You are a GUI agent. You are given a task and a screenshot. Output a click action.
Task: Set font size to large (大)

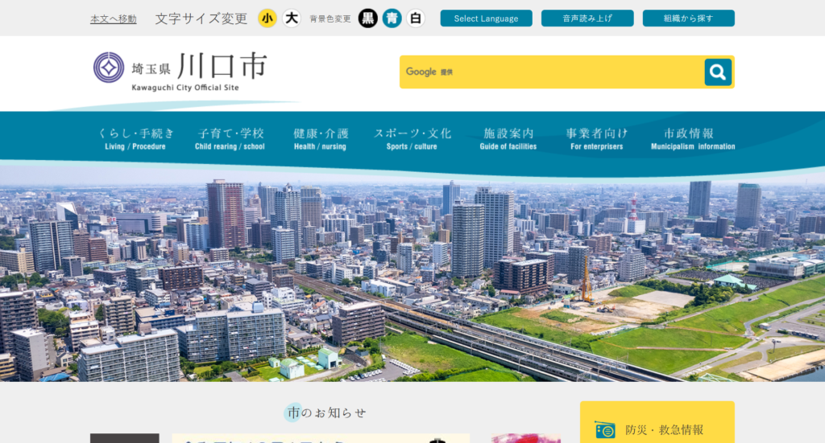click(291, 18)
